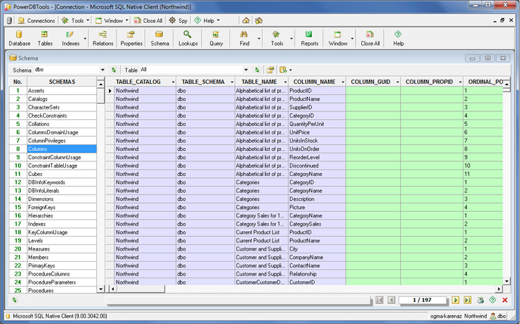Viewport: 520px width, 324px height.
Task: Open the Reports tool
Action: [309, 37]
